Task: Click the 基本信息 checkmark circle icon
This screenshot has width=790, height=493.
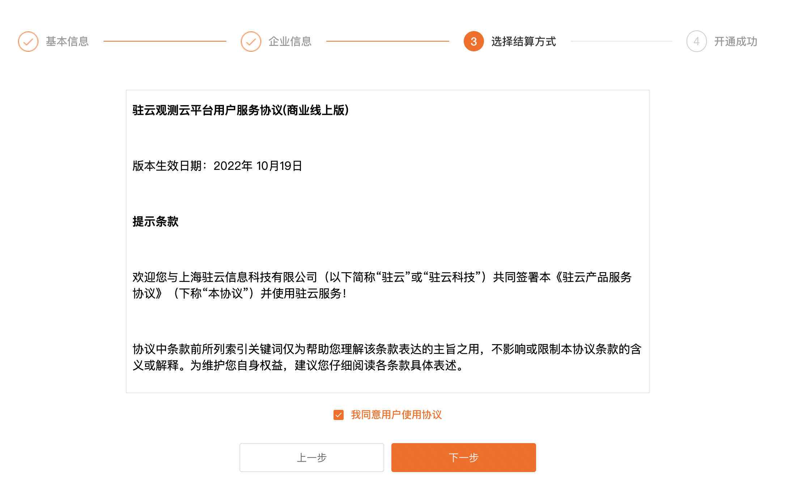Action: [28, 42]
